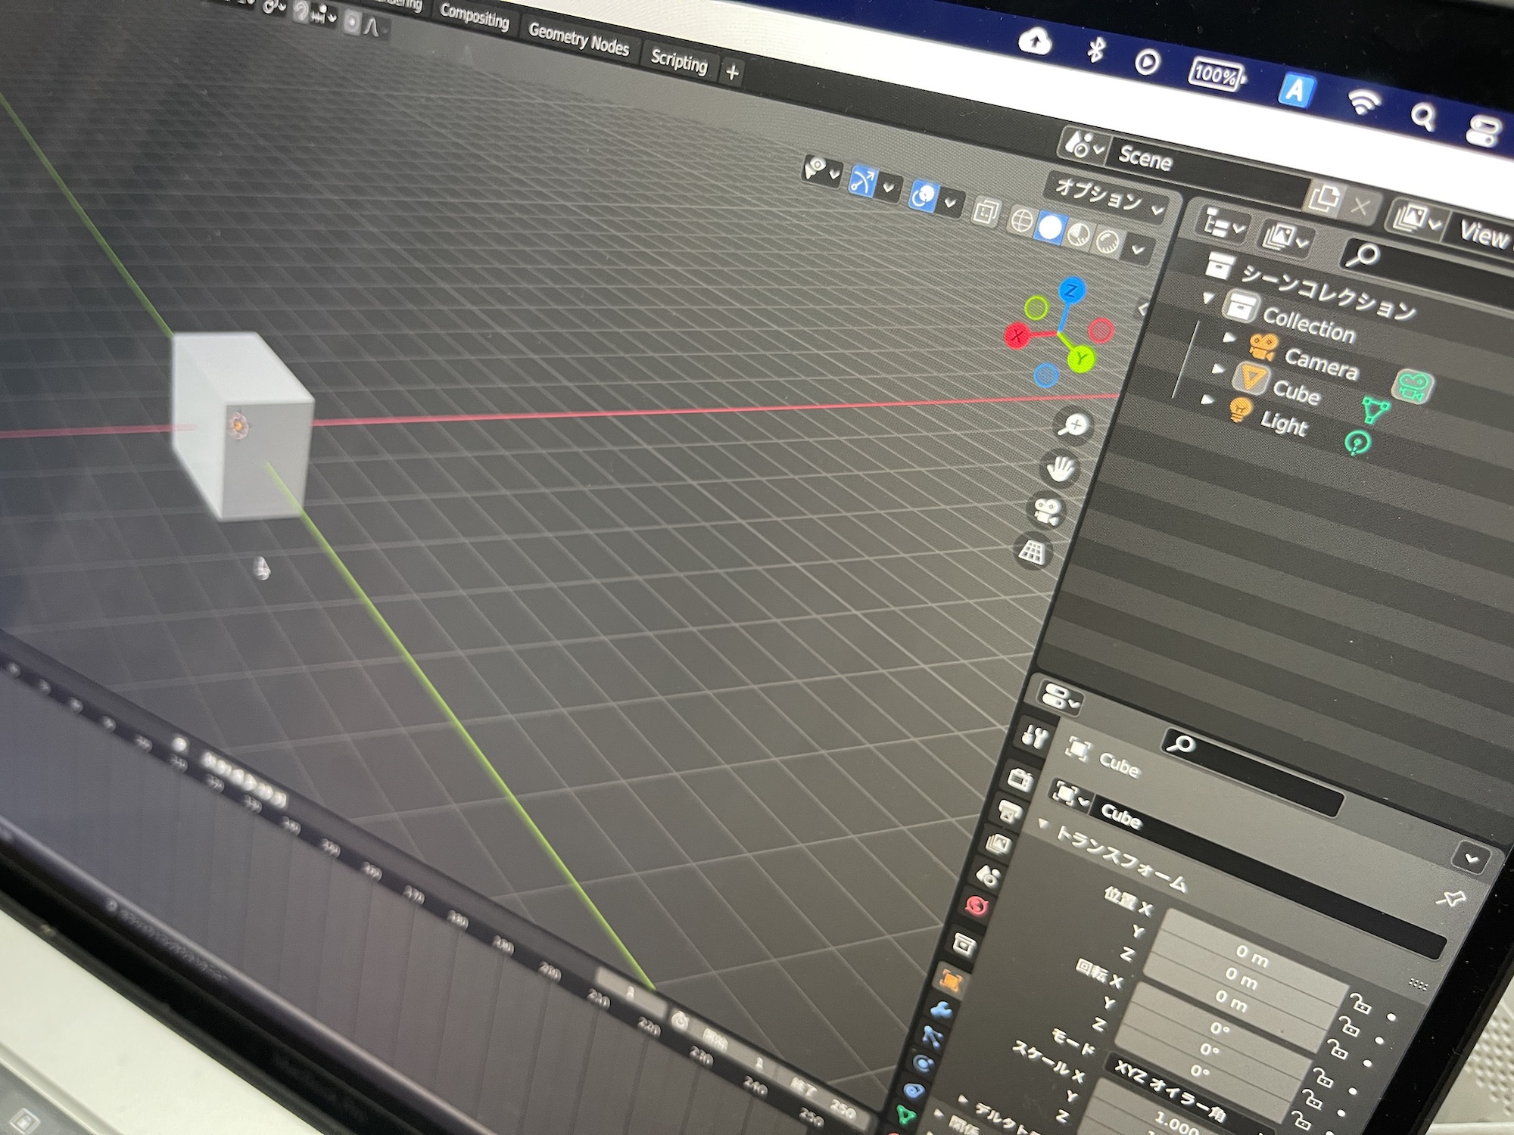1514x1135 pixels.
Task: Toggle show overlays button
Action: point(924,196)
